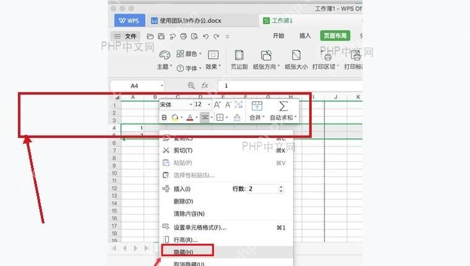Screen dimensions: 470x266
Task: Click the previous-sheet navigation arrow
Action: click(125, 248)
